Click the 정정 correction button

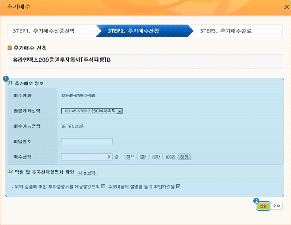tap(185, 157)
